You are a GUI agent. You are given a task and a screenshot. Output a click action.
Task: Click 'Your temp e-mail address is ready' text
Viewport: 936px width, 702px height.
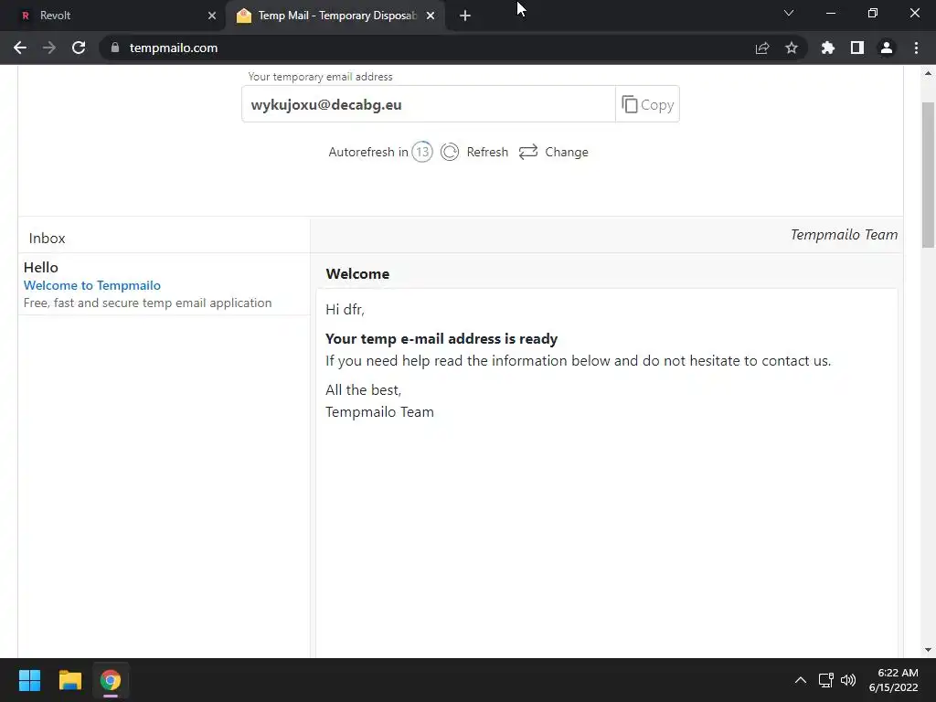click(441, 338)
